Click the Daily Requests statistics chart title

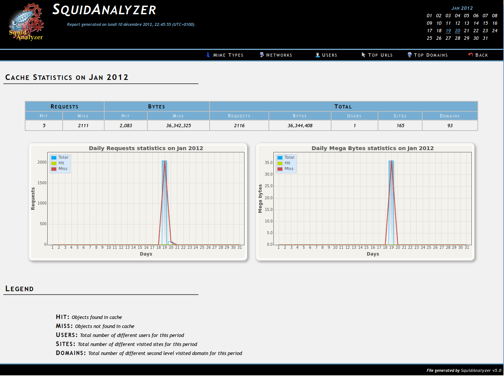click(x=146, y=148)
